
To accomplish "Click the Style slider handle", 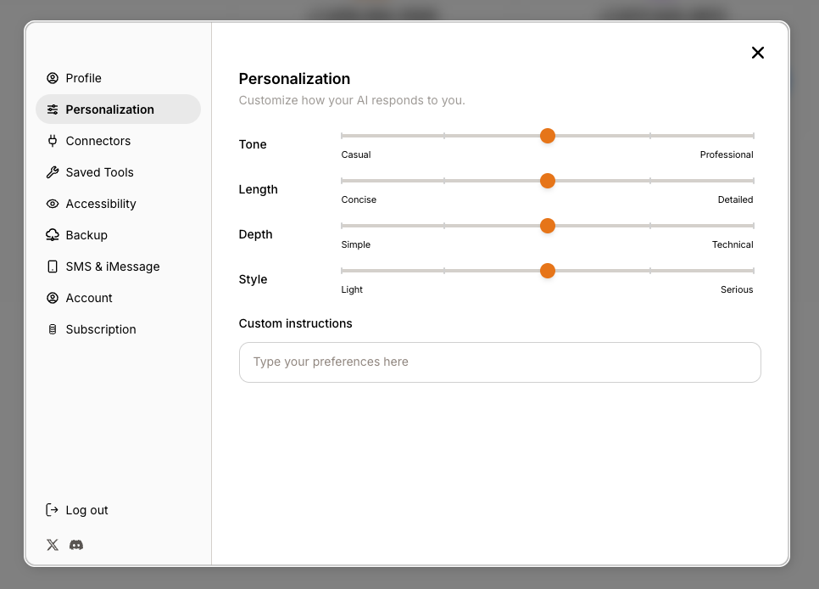I will coord(548,270).
